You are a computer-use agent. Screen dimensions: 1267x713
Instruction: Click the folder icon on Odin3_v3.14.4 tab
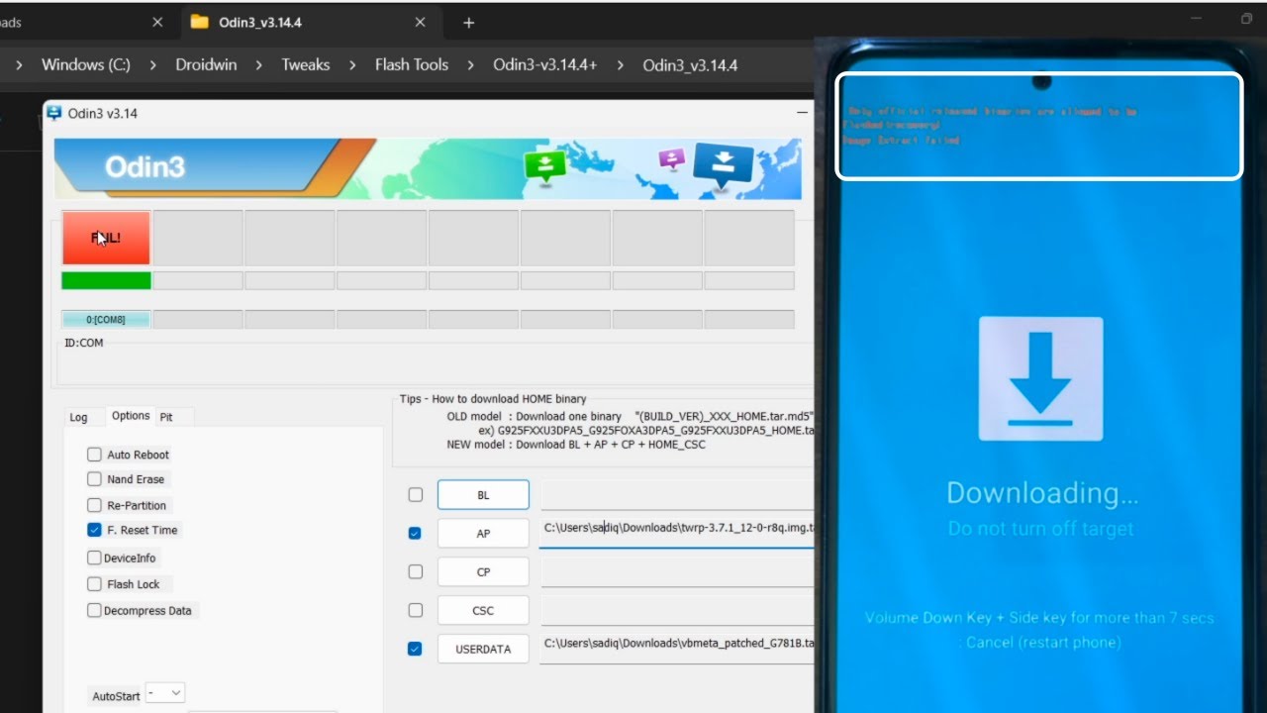[199, 22]
